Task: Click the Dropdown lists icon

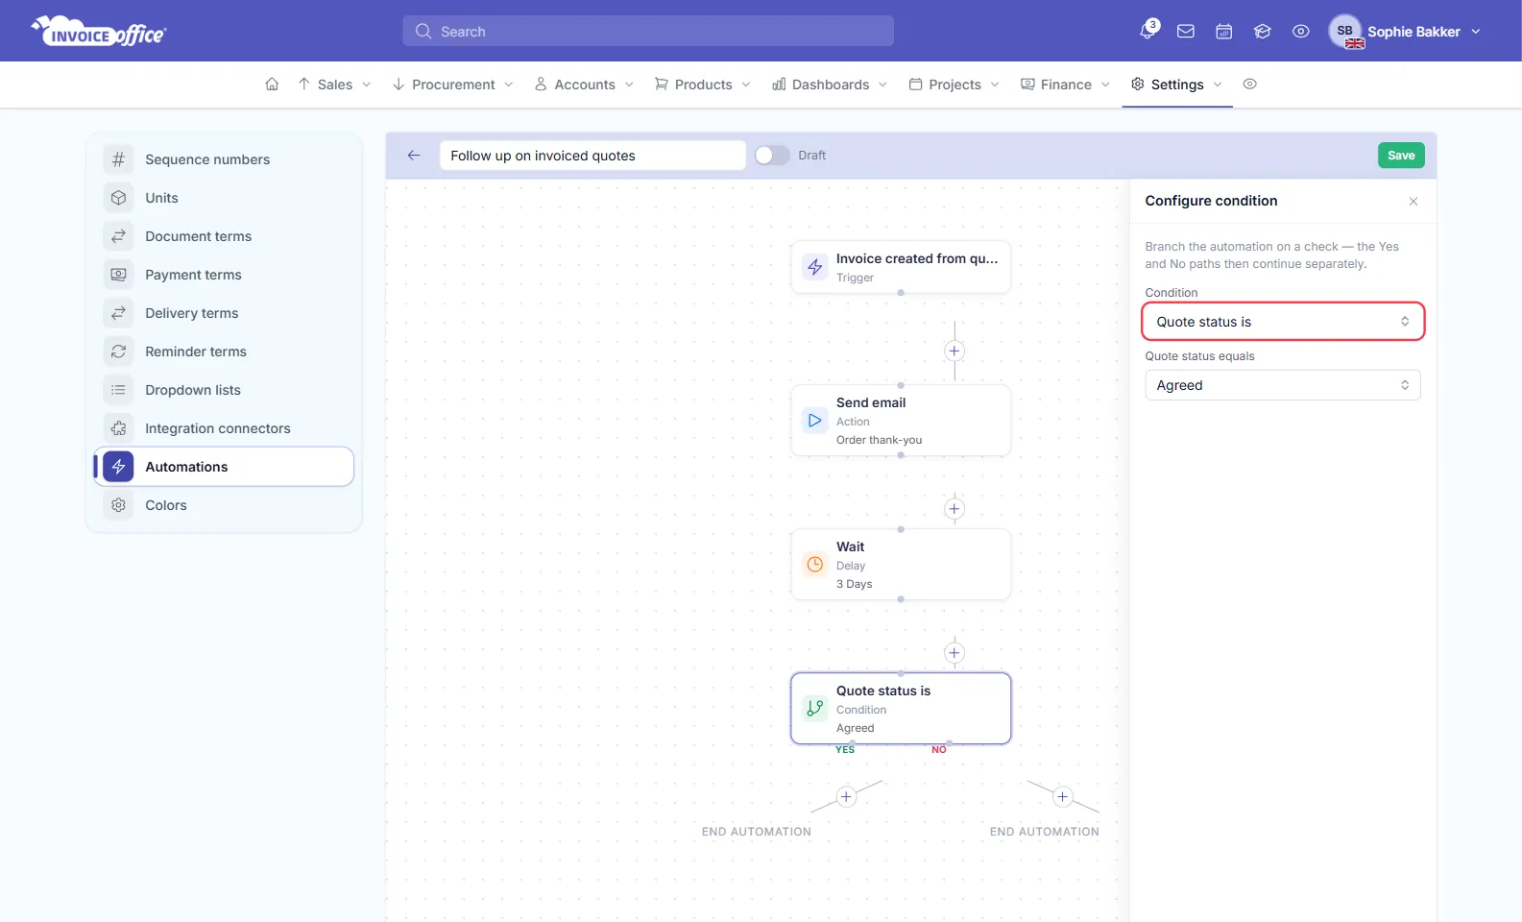Action: (x=118, y=390)
